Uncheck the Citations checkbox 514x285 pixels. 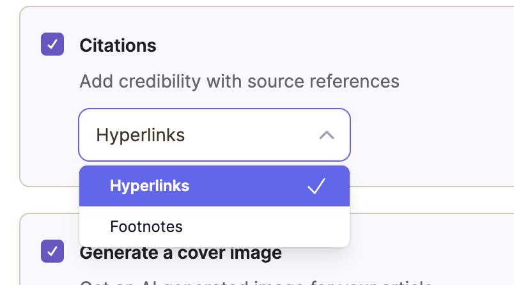52,45
